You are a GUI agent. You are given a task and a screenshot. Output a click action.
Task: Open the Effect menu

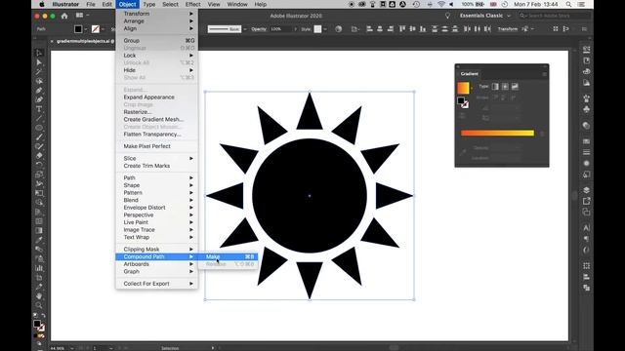(192, 4)
